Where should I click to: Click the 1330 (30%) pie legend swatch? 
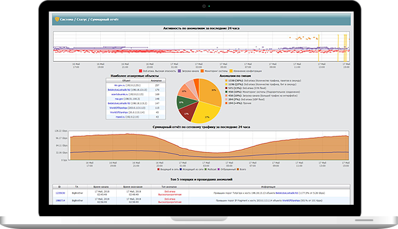(x=227, y=81)
